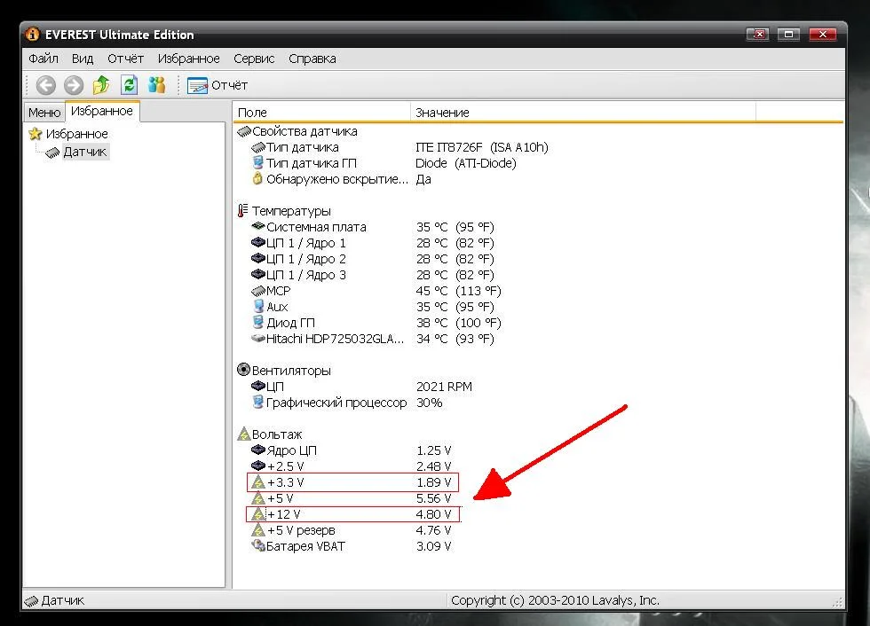870x626 pixels.
Task: Click the +5 V резерв icon
Action: 258,530
